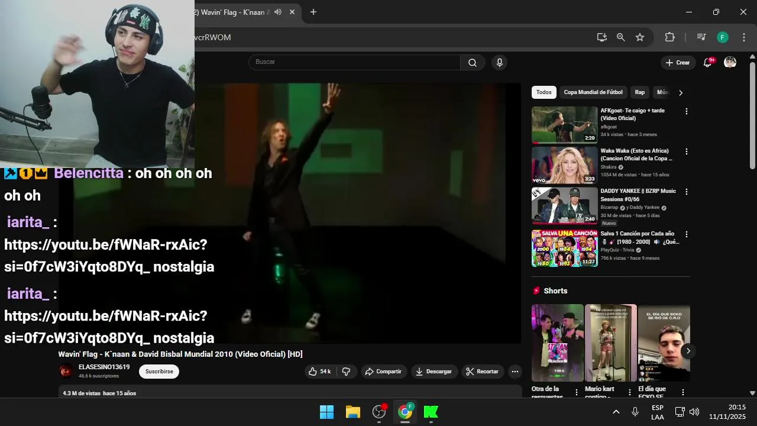Open Chrome three-dot menu
Image resolution: width=757 pixels, height=426 pixels.
coord(744,37)
